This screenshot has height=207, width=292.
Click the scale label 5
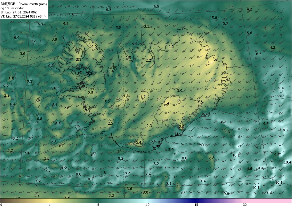click(98, 205)
